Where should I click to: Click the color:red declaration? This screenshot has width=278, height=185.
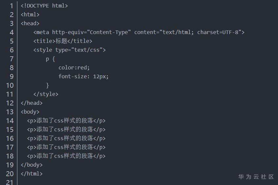coord(74,68)
